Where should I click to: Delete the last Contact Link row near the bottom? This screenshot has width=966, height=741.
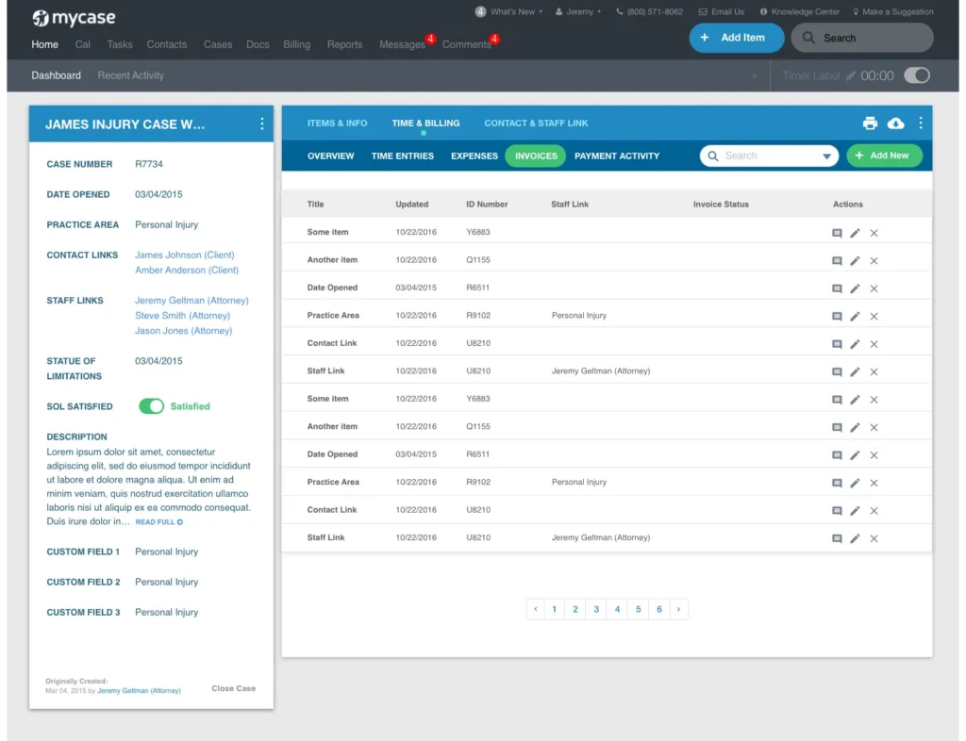click(x=874, y=511)
